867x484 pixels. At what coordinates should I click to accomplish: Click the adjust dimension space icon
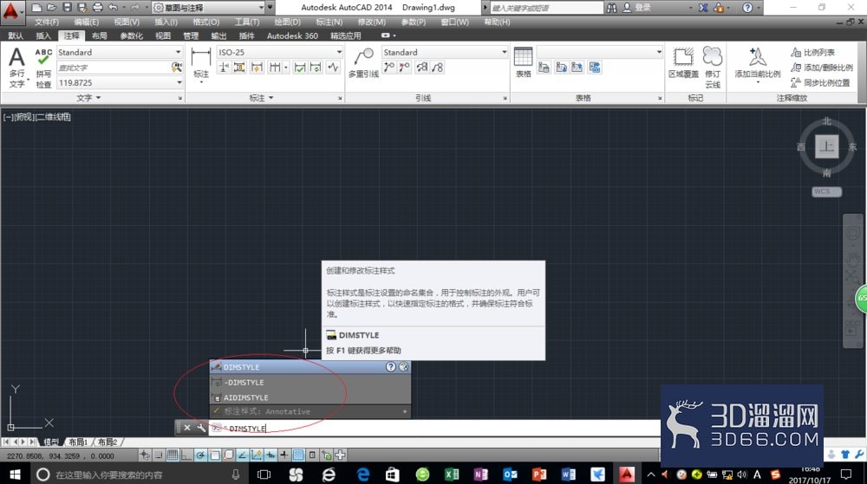(x=239, y=68)
